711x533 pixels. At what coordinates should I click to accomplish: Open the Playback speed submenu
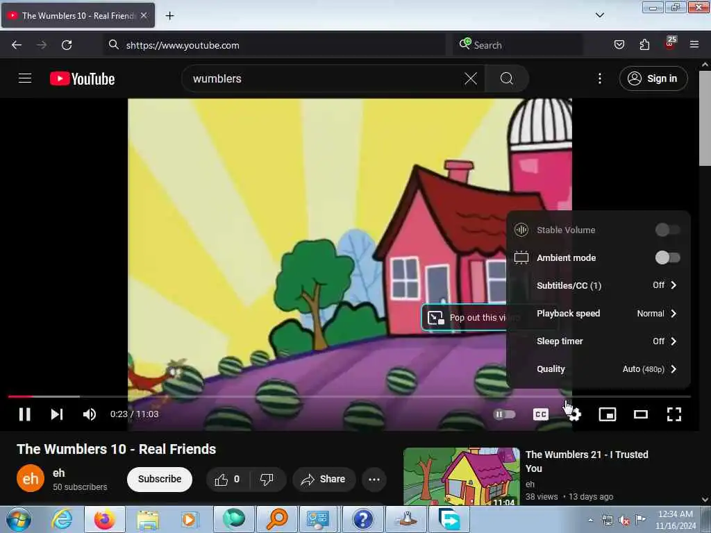(x=598, y=313)
